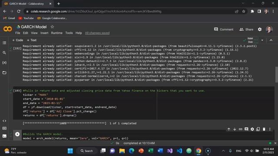
Task: Mirror cell in tab icon
Action: [258, 129]
